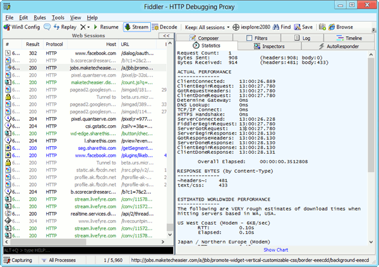Click the Show Chart link
Image resolution: width=379 pixels, height=267 pixels.
click(276, 250)
